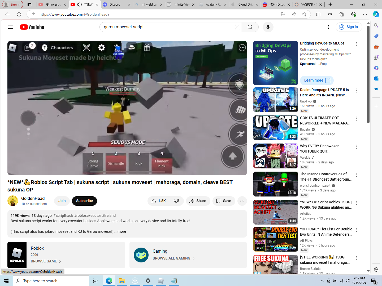Click the magnifier search button
382x286 pixels.
coord(250,27)
